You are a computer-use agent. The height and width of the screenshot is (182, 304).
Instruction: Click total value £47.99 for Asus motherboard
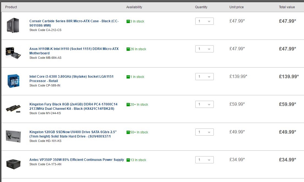pyautogui.click(x=287, y=49)
